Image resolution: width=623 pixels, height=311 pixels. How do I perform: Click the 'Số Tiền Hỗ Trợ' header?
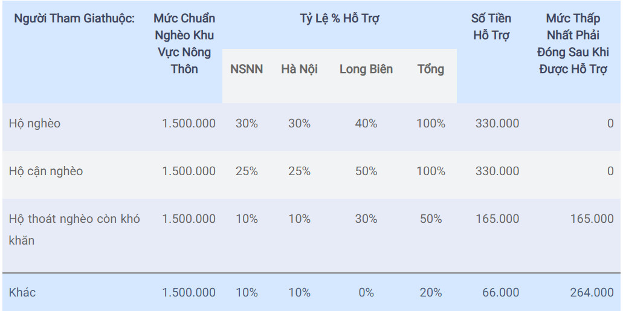[491, 27]
